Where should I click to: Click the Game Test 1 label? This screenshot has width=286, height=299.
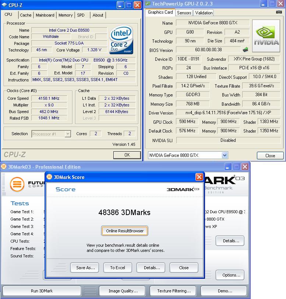(x=22, y=212)
